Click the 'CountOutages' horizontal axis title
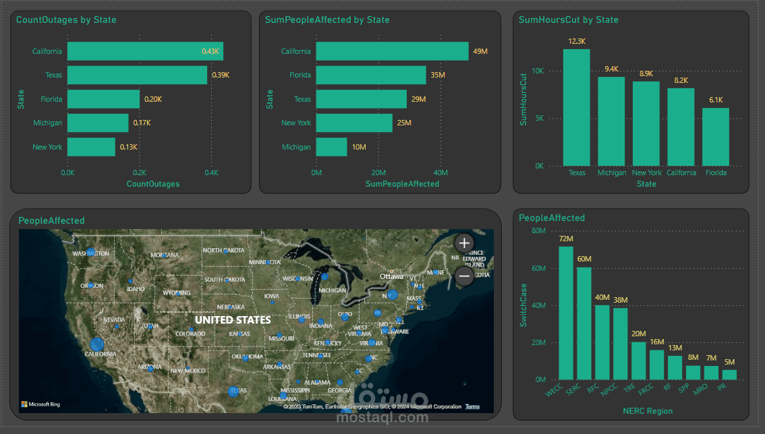This screenshot has width=765, height=434. click(x=153, y=184)
